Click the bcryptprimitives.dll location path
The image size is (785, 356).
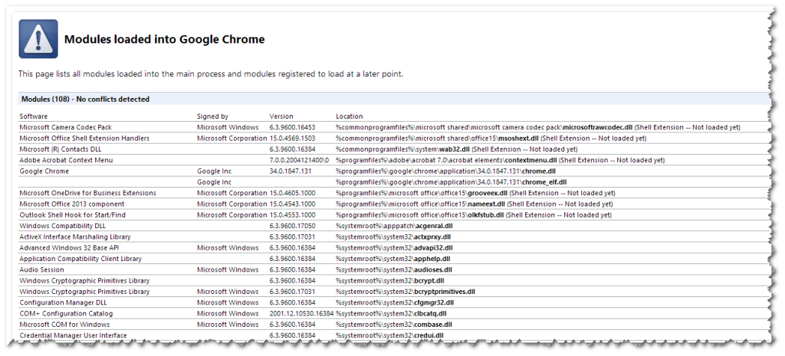tap(406, 292)
